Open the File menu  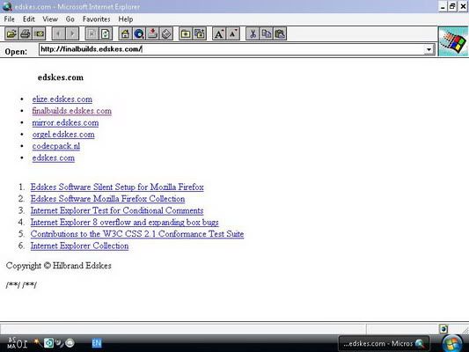10,19
